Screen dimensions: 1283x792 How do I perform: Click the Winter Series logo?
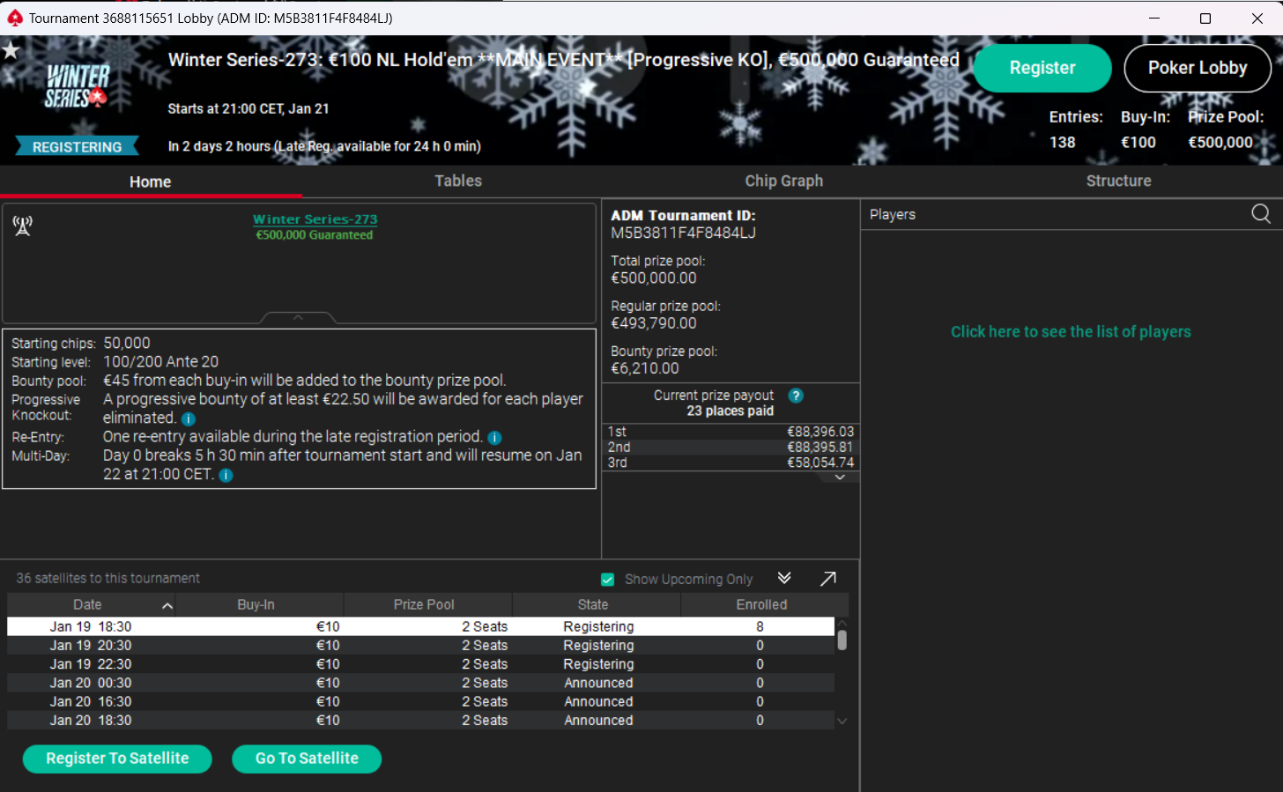[x=78, y=86]
